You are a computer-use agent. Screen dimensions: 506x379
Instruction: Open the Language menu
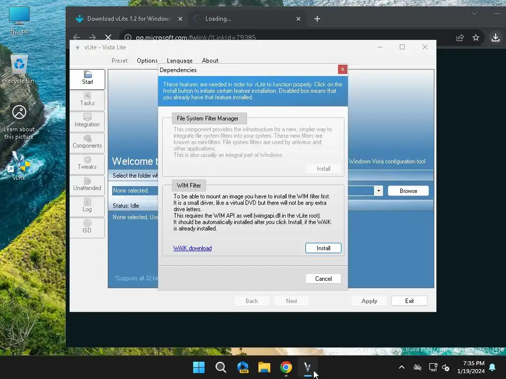click(x=180, y=61)
